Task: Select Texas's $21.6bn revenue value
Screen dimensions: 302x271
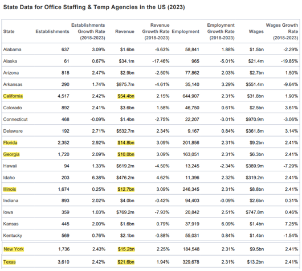Action: click(x=126, y=262)
